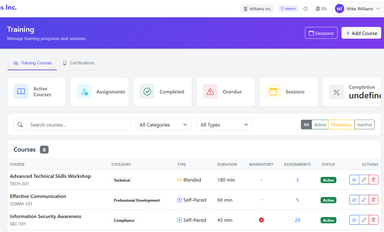Click the delete trash icon for Advanced Technical Skills Workshop
The height and width of the screenshot is (232, 384).
373,179
